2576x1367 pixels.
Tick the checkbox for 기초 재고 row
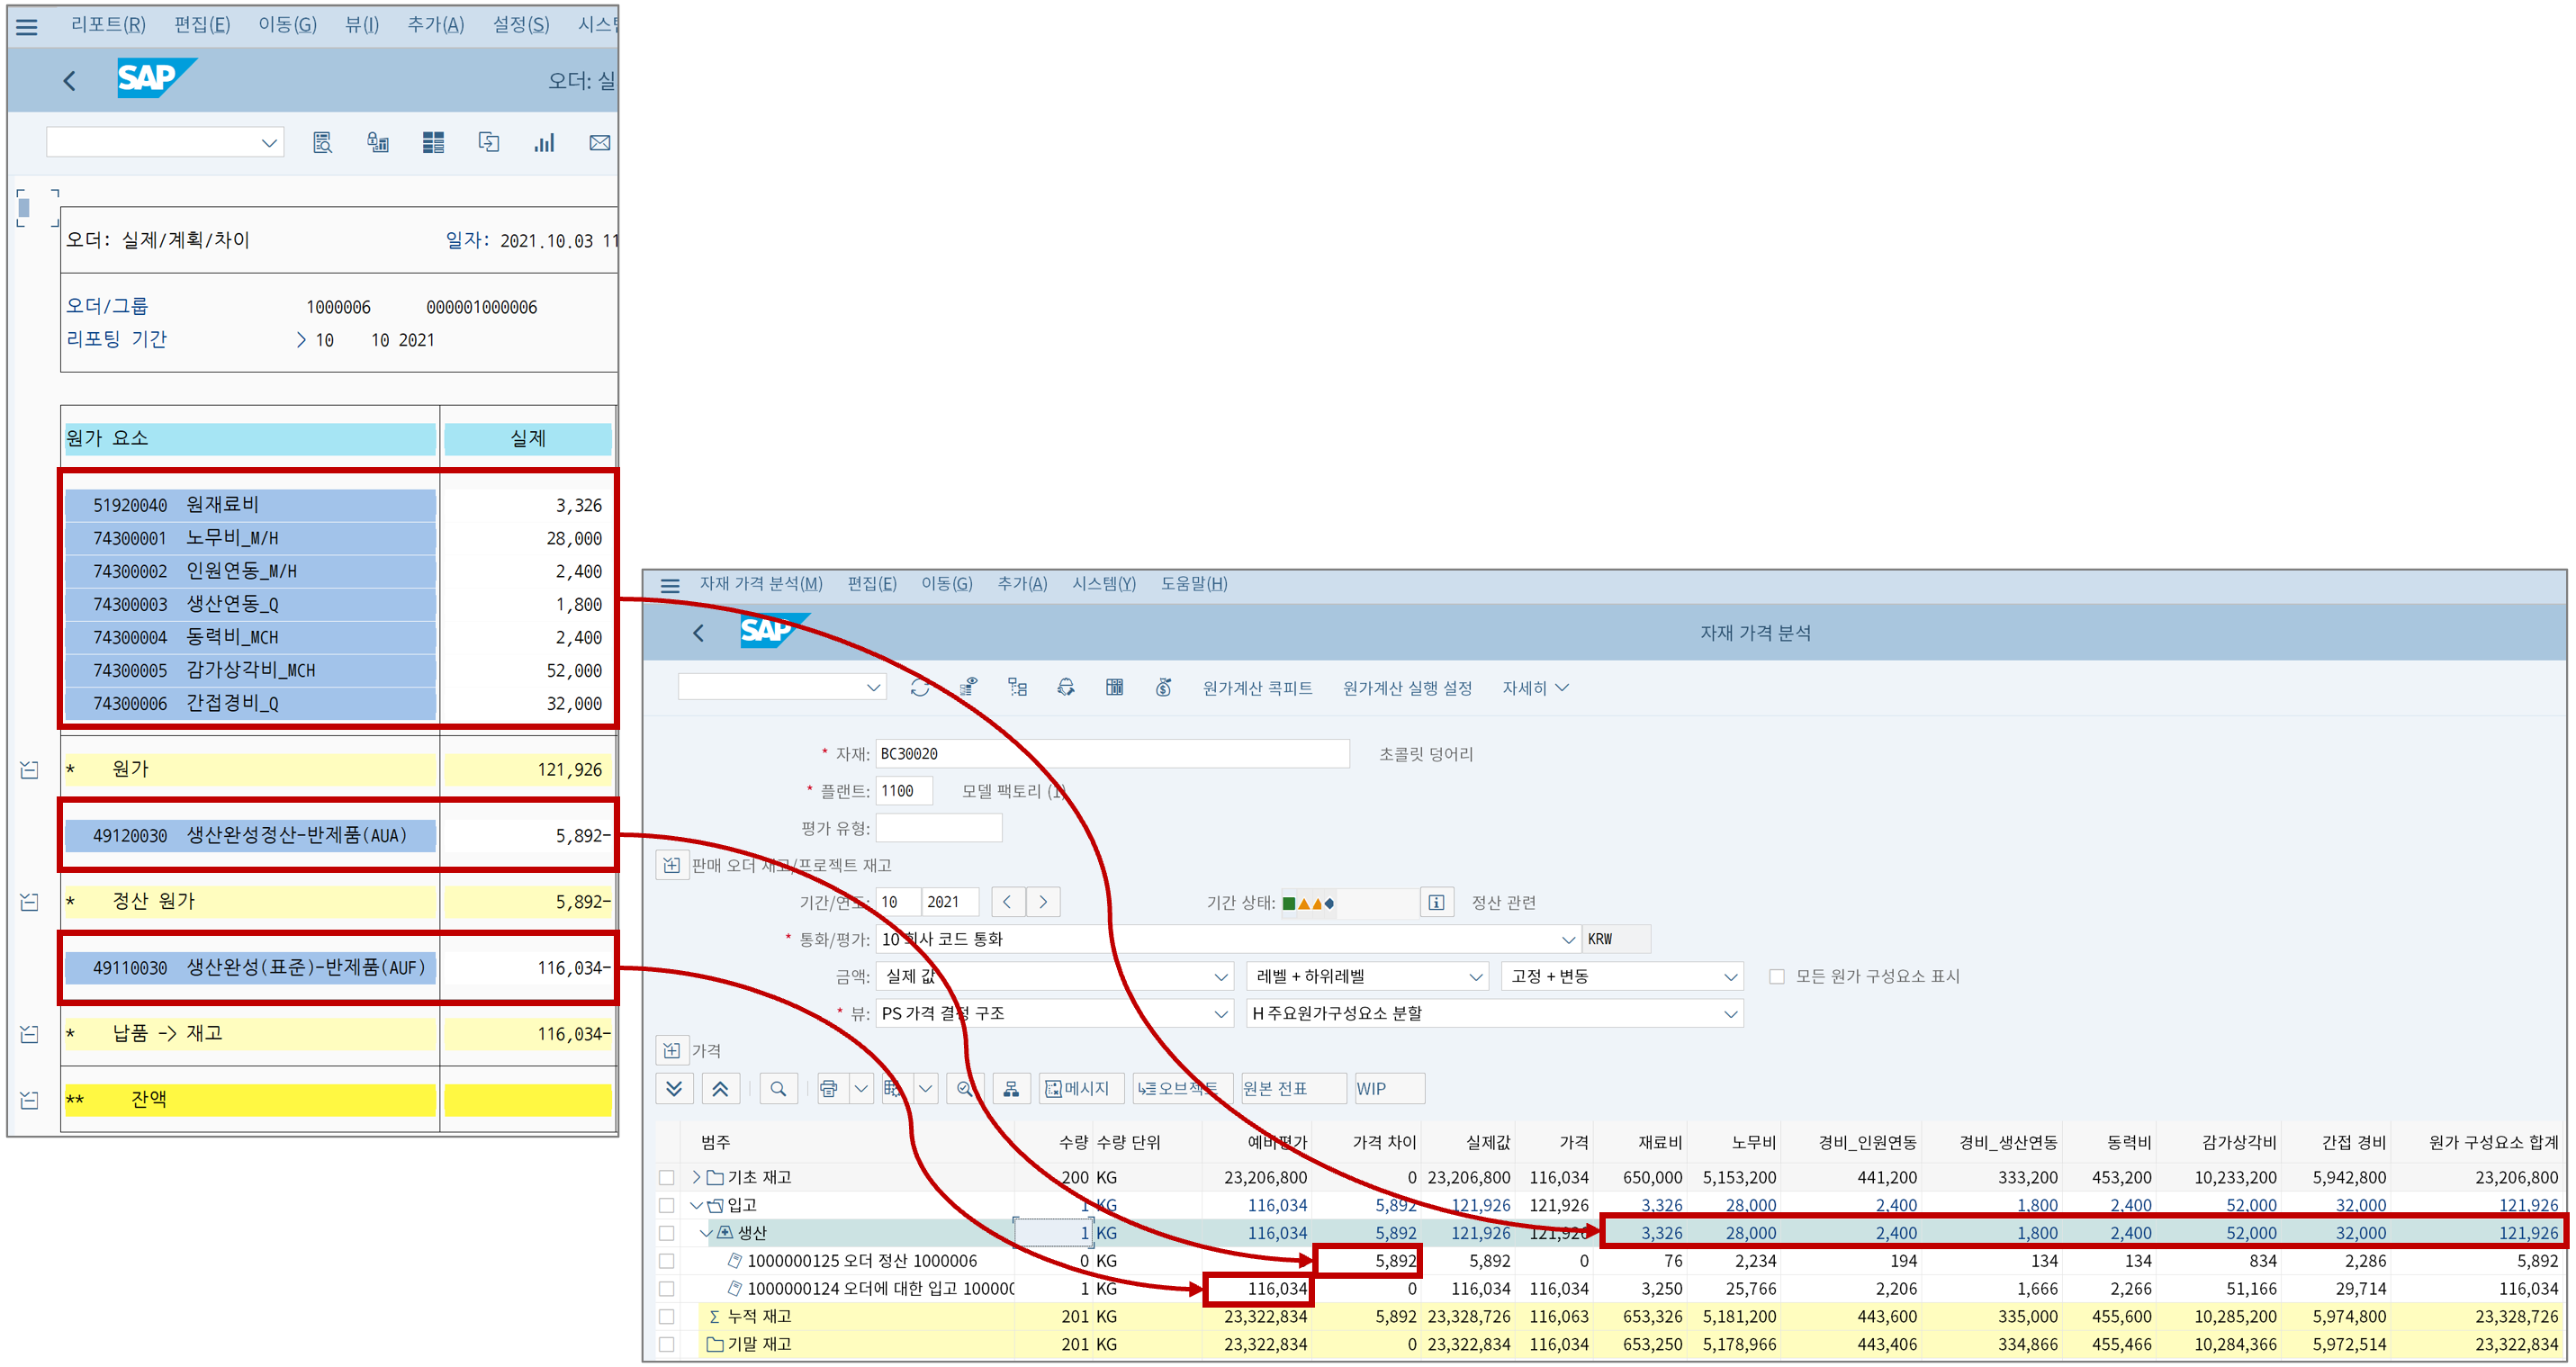(667, 1177)
